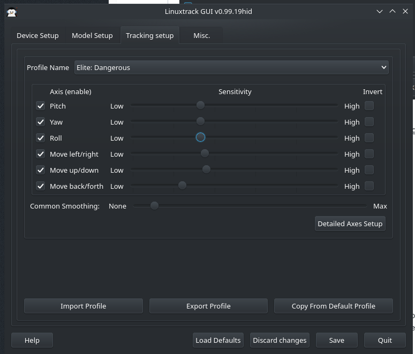The height and width of the screenshot is (354, 415).
Task: Click the Load Defaults button
Action: click(218, 340)
